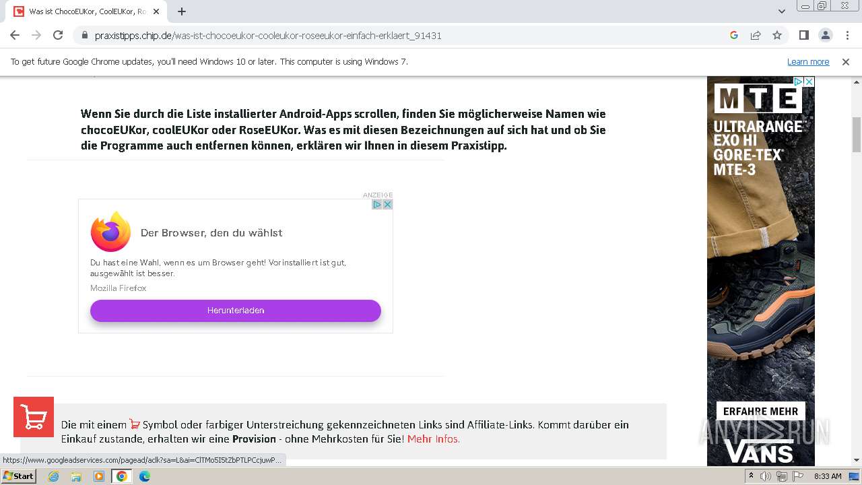Image resolution: width=862 pixels, height=485 pixels.
Task: Click Mozilla Firefox advertiser text
Action: tap(119, 288)
